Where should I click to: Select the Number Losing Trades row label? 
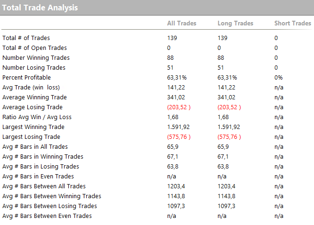(x=34, y=68)
